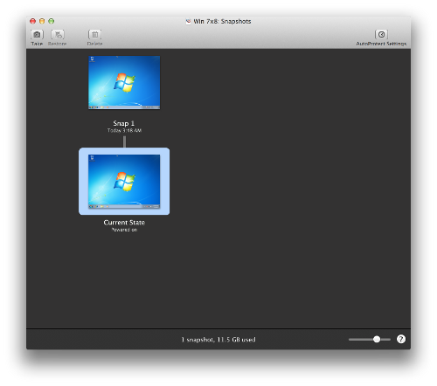Click the Restore snapshot toolbar icon
The width and height of the screenshot is (437, 386).
click(58, 35)
